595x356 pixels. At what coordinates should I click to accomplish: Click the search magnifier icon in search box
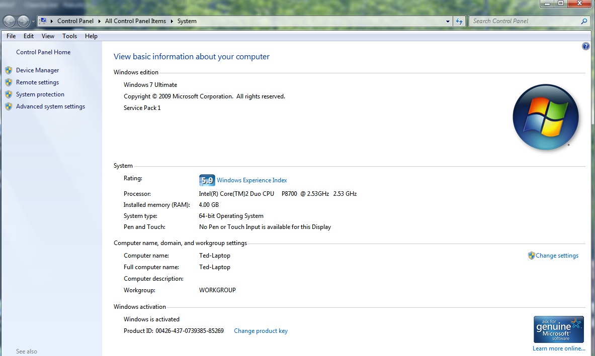coord(584,21)
